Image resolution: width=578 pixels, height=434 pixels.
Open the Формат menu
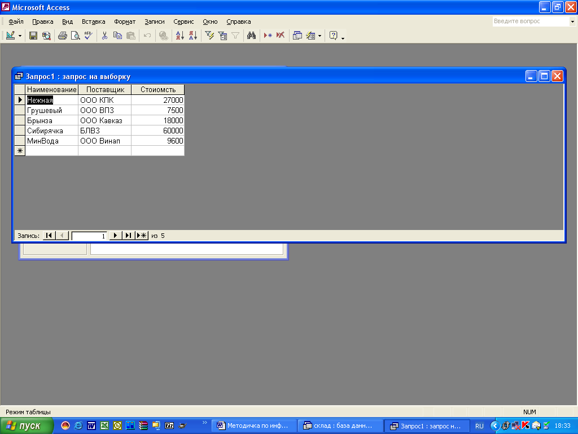(125, 21)
